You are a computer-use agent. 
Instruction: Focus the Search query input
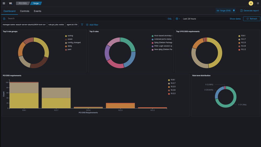(86, 19)
